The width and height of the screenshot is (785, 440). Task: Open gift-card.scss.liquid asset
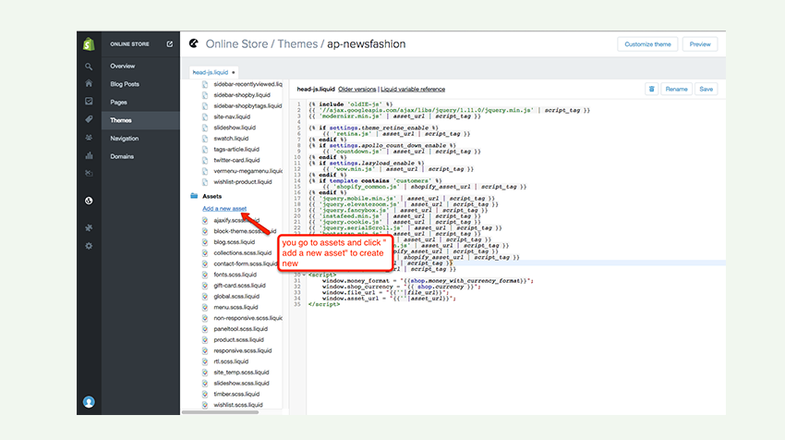click(240, 286)
